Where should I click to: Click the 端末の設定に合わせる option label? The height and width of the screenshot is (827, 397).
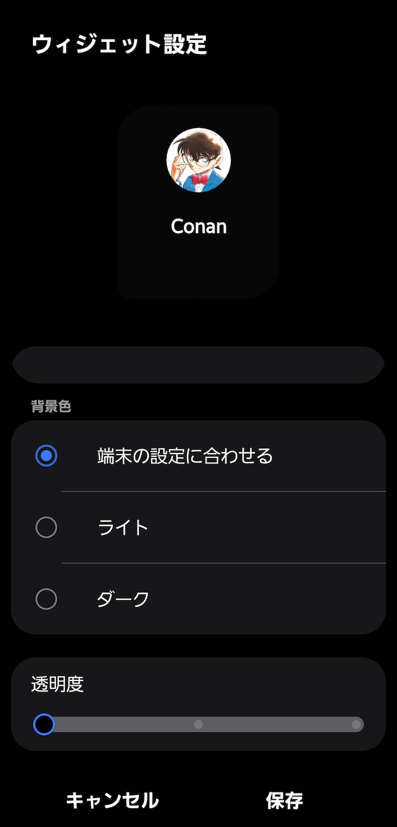(x=185, y=455)
